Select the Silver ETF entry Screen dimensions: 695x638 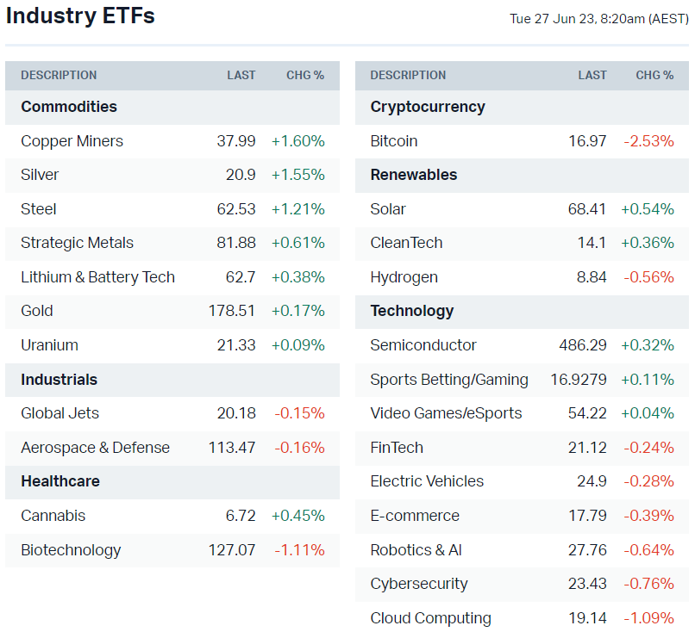[40, 175]
